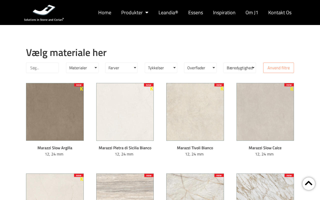Open the Leandia® menu page

[x=168, y=12]
